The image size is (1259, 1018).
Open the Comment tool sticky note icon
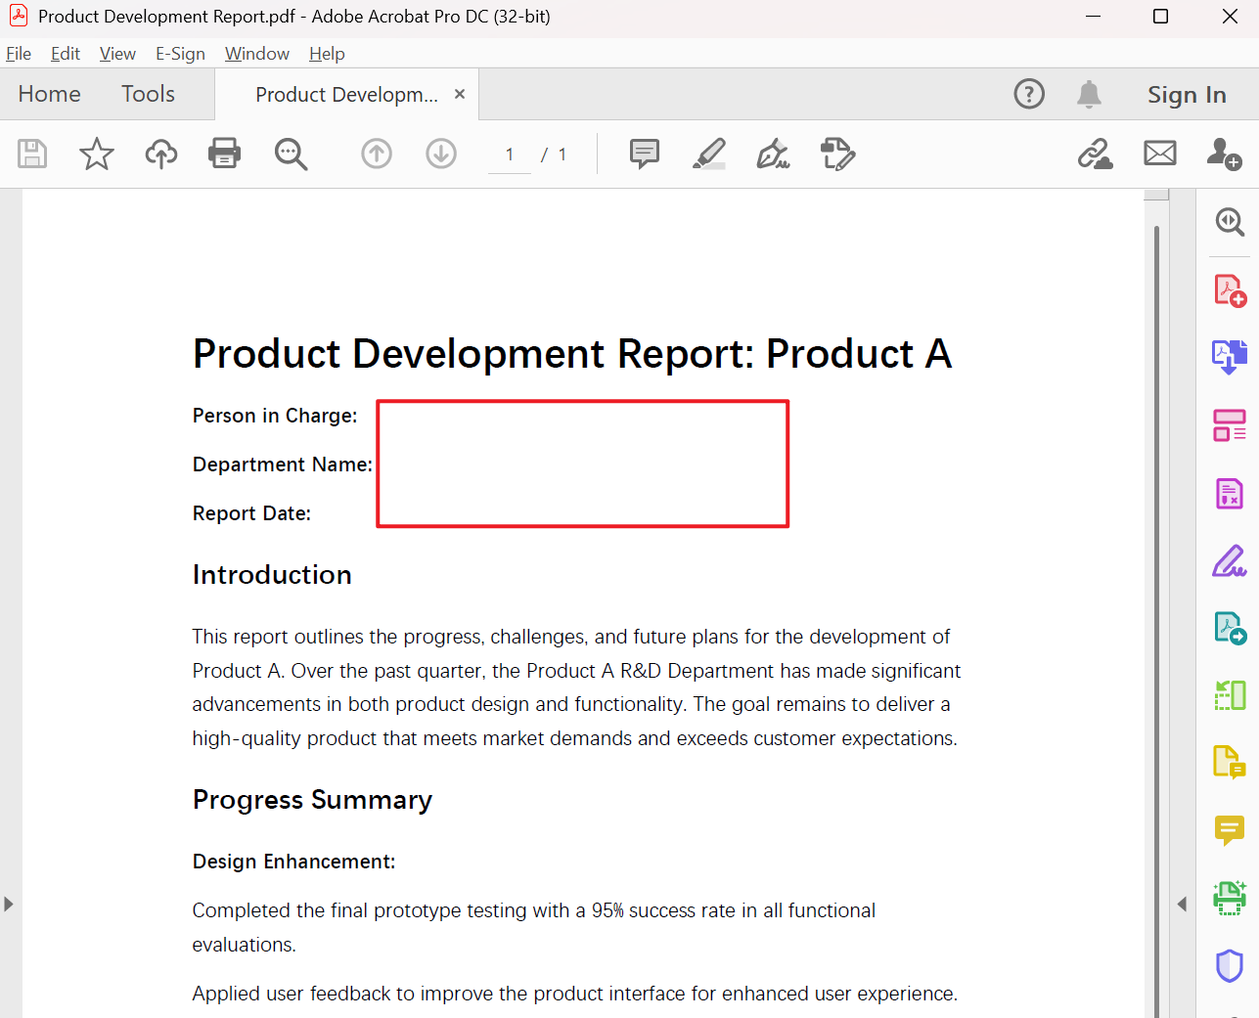pos(1229,831)
